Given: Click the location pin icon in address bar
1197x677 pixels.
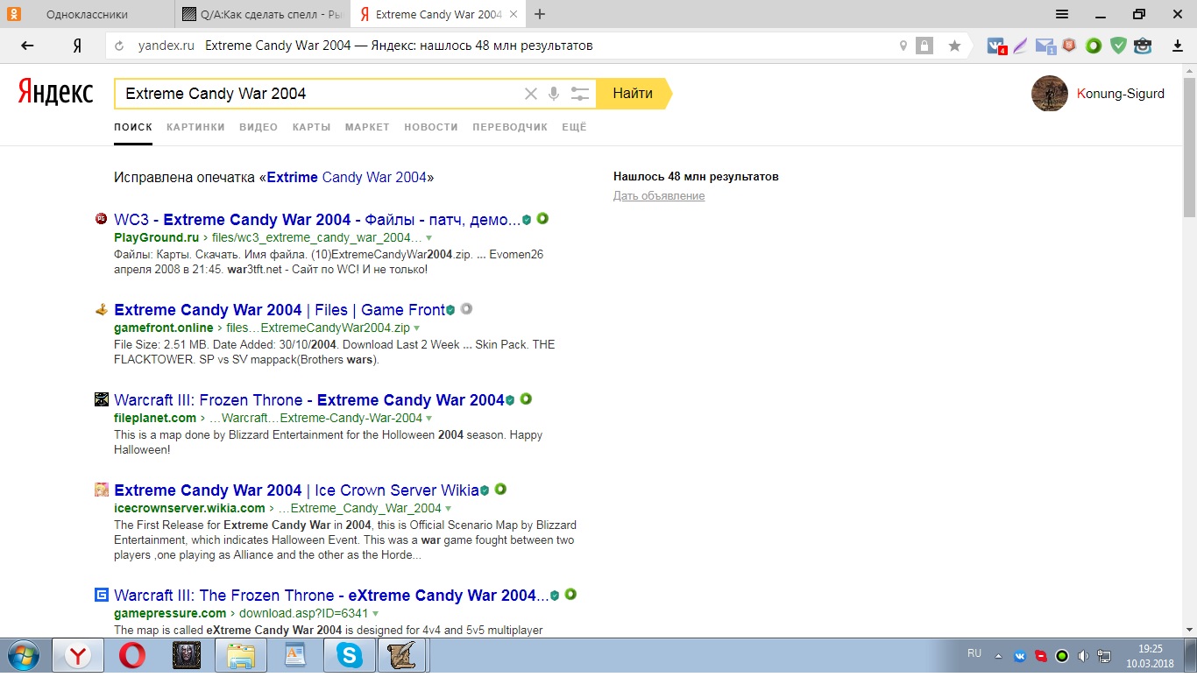Looking at the screenshot, I should (x=903, y=46).
